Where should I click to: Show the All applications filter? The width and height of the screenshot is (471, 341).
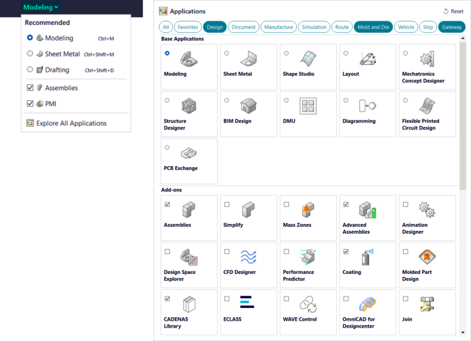click(166, 27)
